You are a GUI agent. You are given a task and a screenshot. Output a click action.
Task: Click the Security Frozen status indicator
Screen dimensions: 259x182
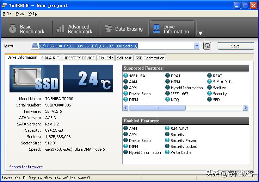coord(167,141)
